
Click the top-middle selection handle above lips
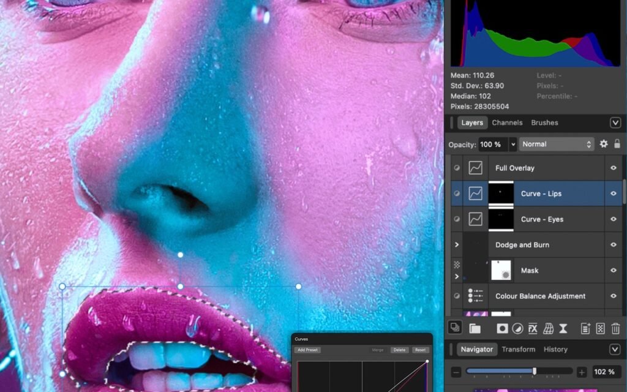point(181,287)
